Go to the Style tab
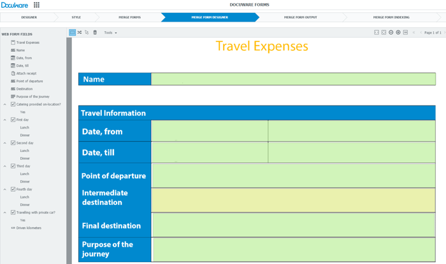Screen dimensions: 446x264 [76, 17]
